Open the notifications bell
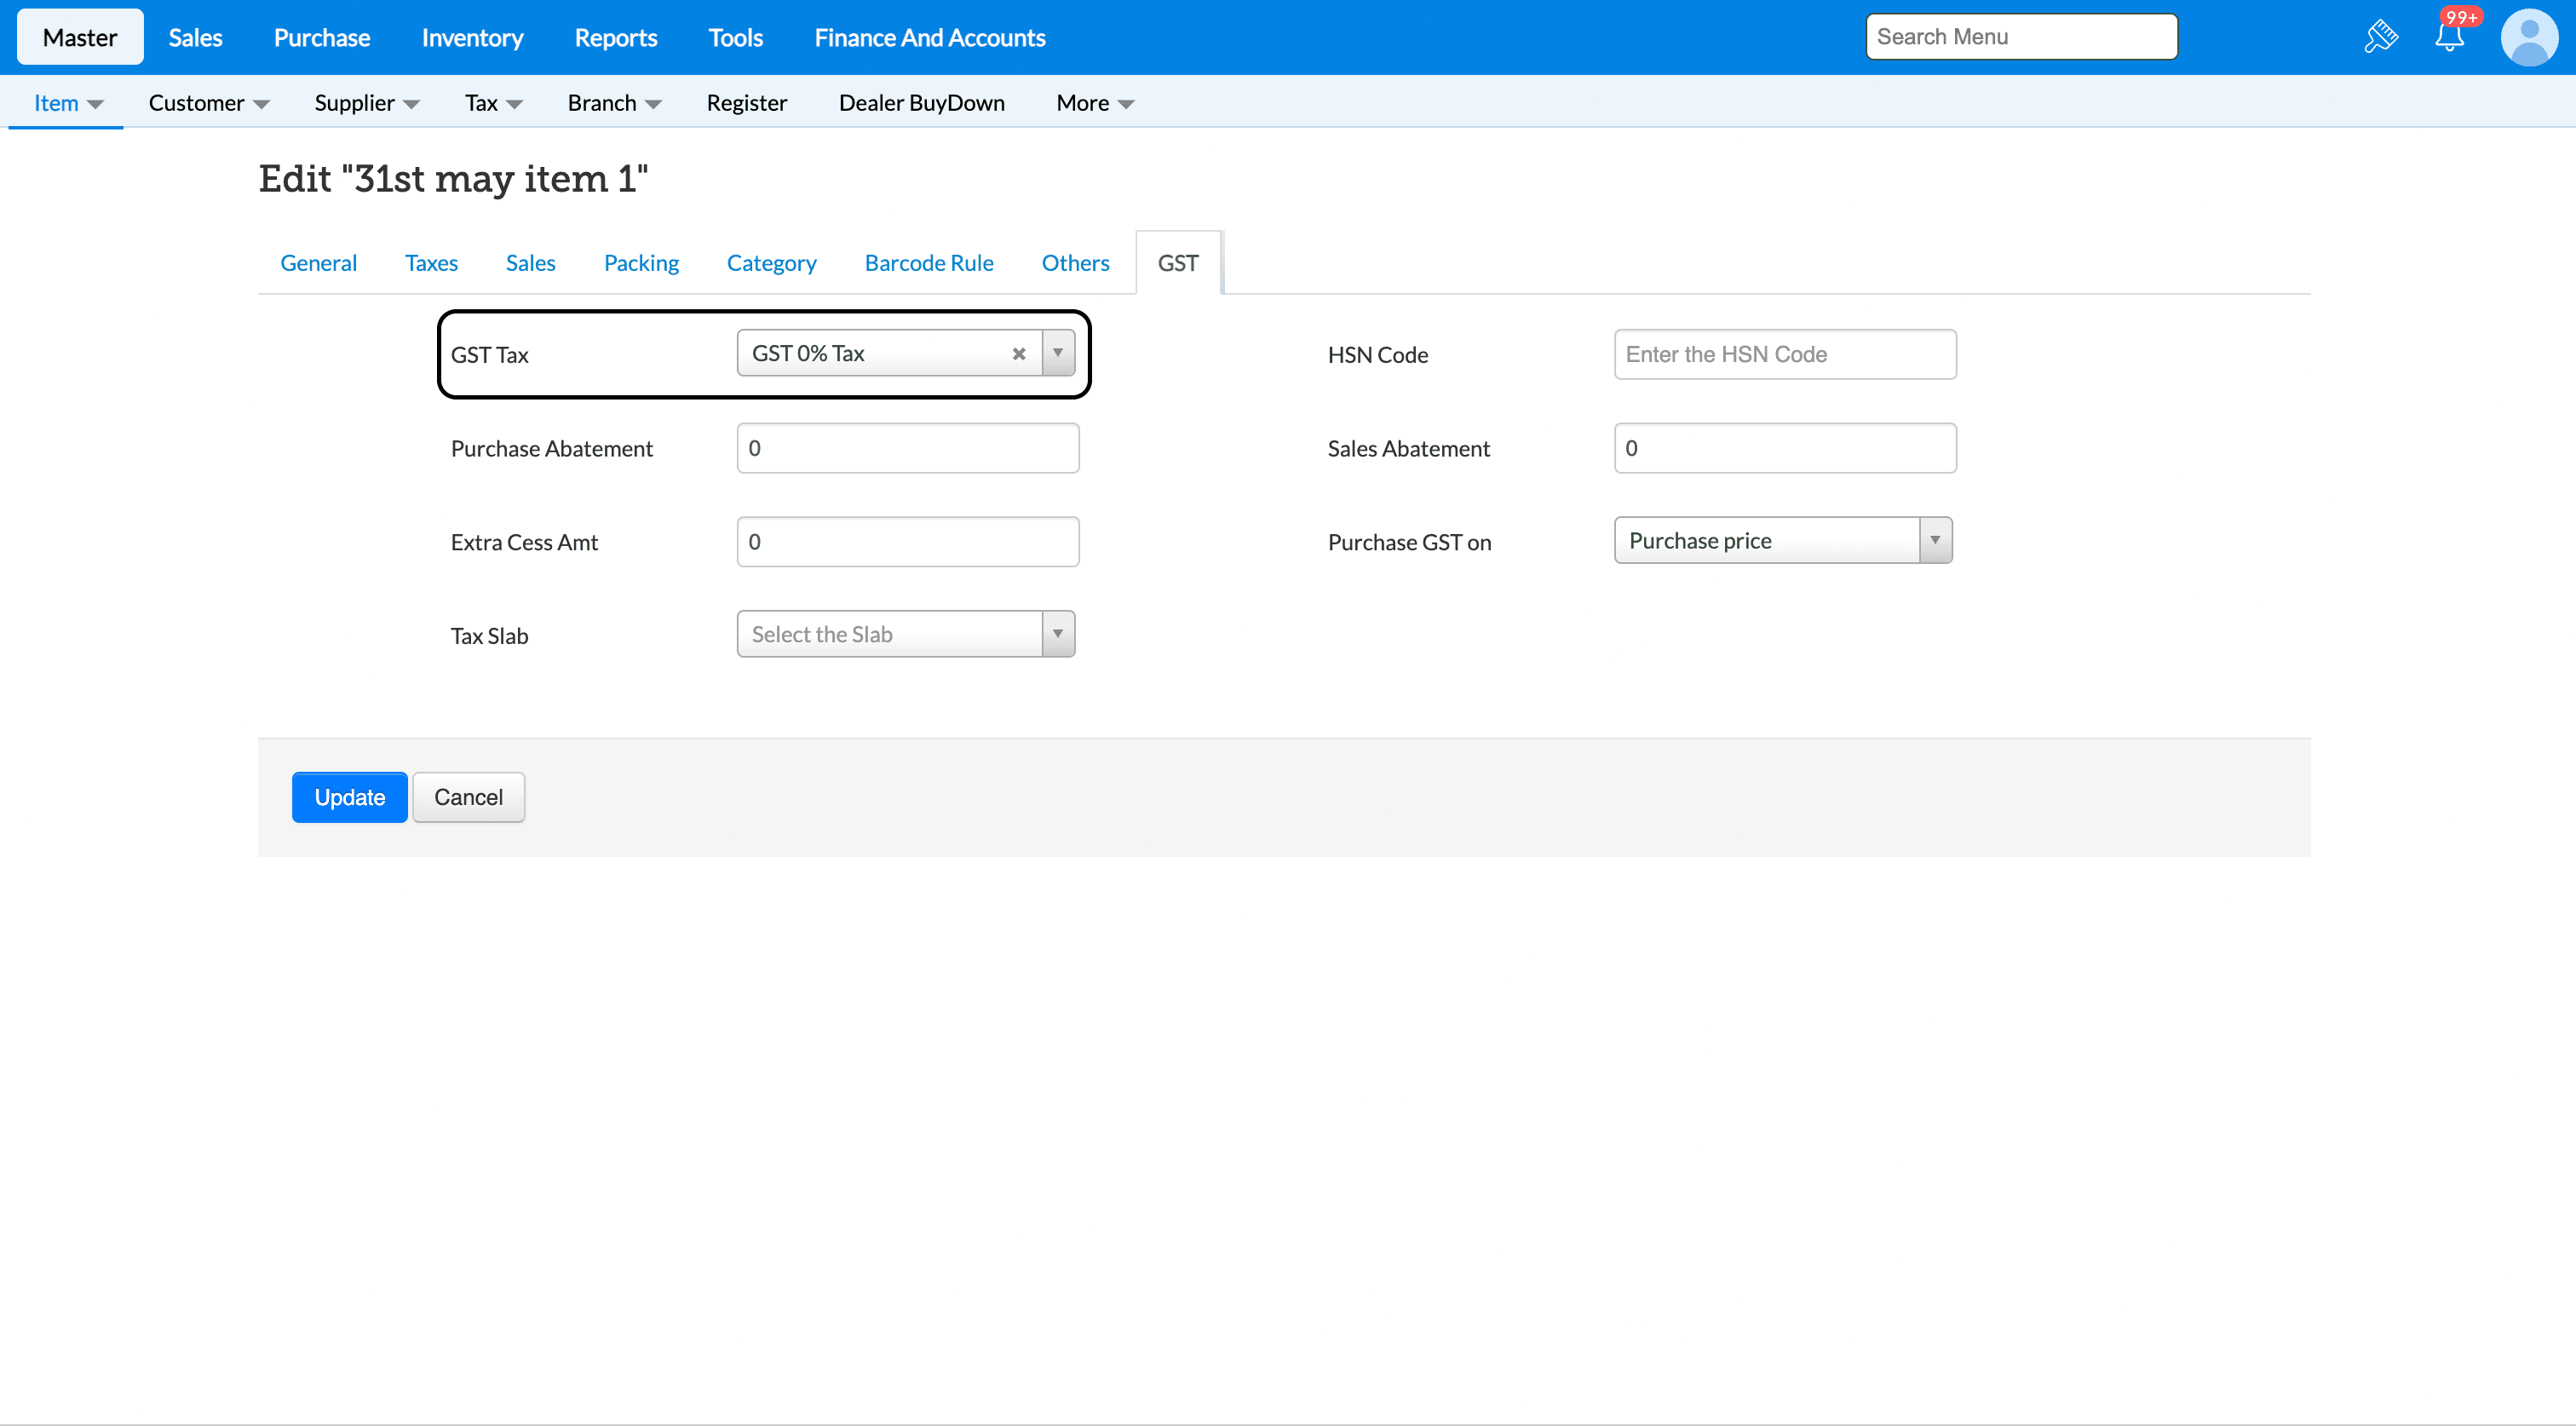 click(2449, 37)
